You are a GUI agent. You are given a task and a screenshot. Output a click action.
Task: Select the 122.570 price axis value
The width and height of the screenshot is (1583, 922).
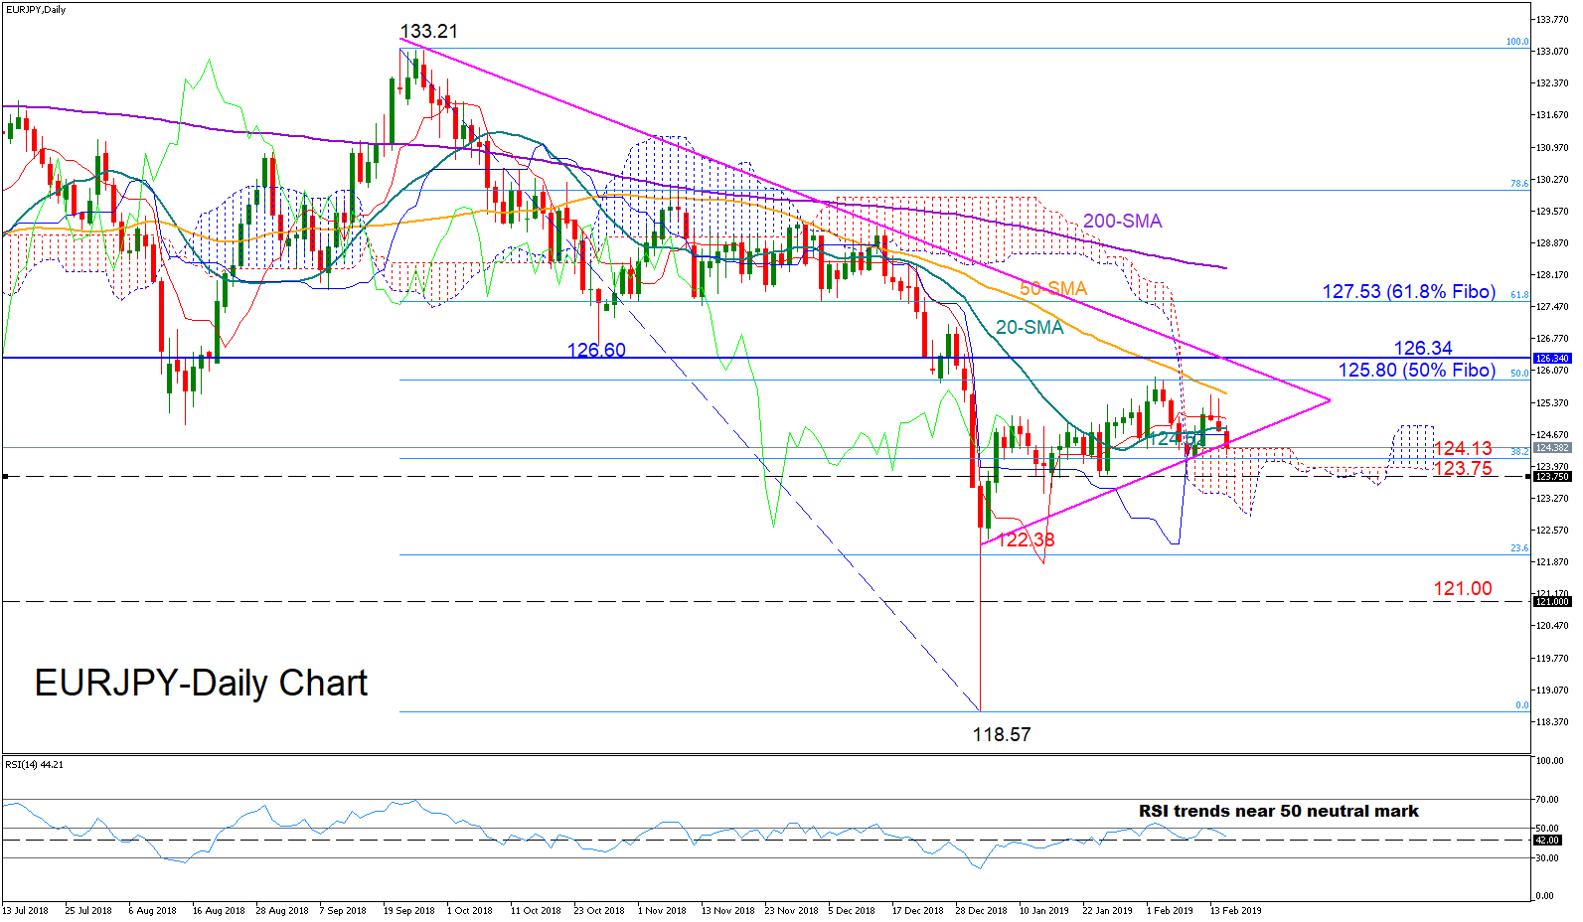coord(1552,530)
